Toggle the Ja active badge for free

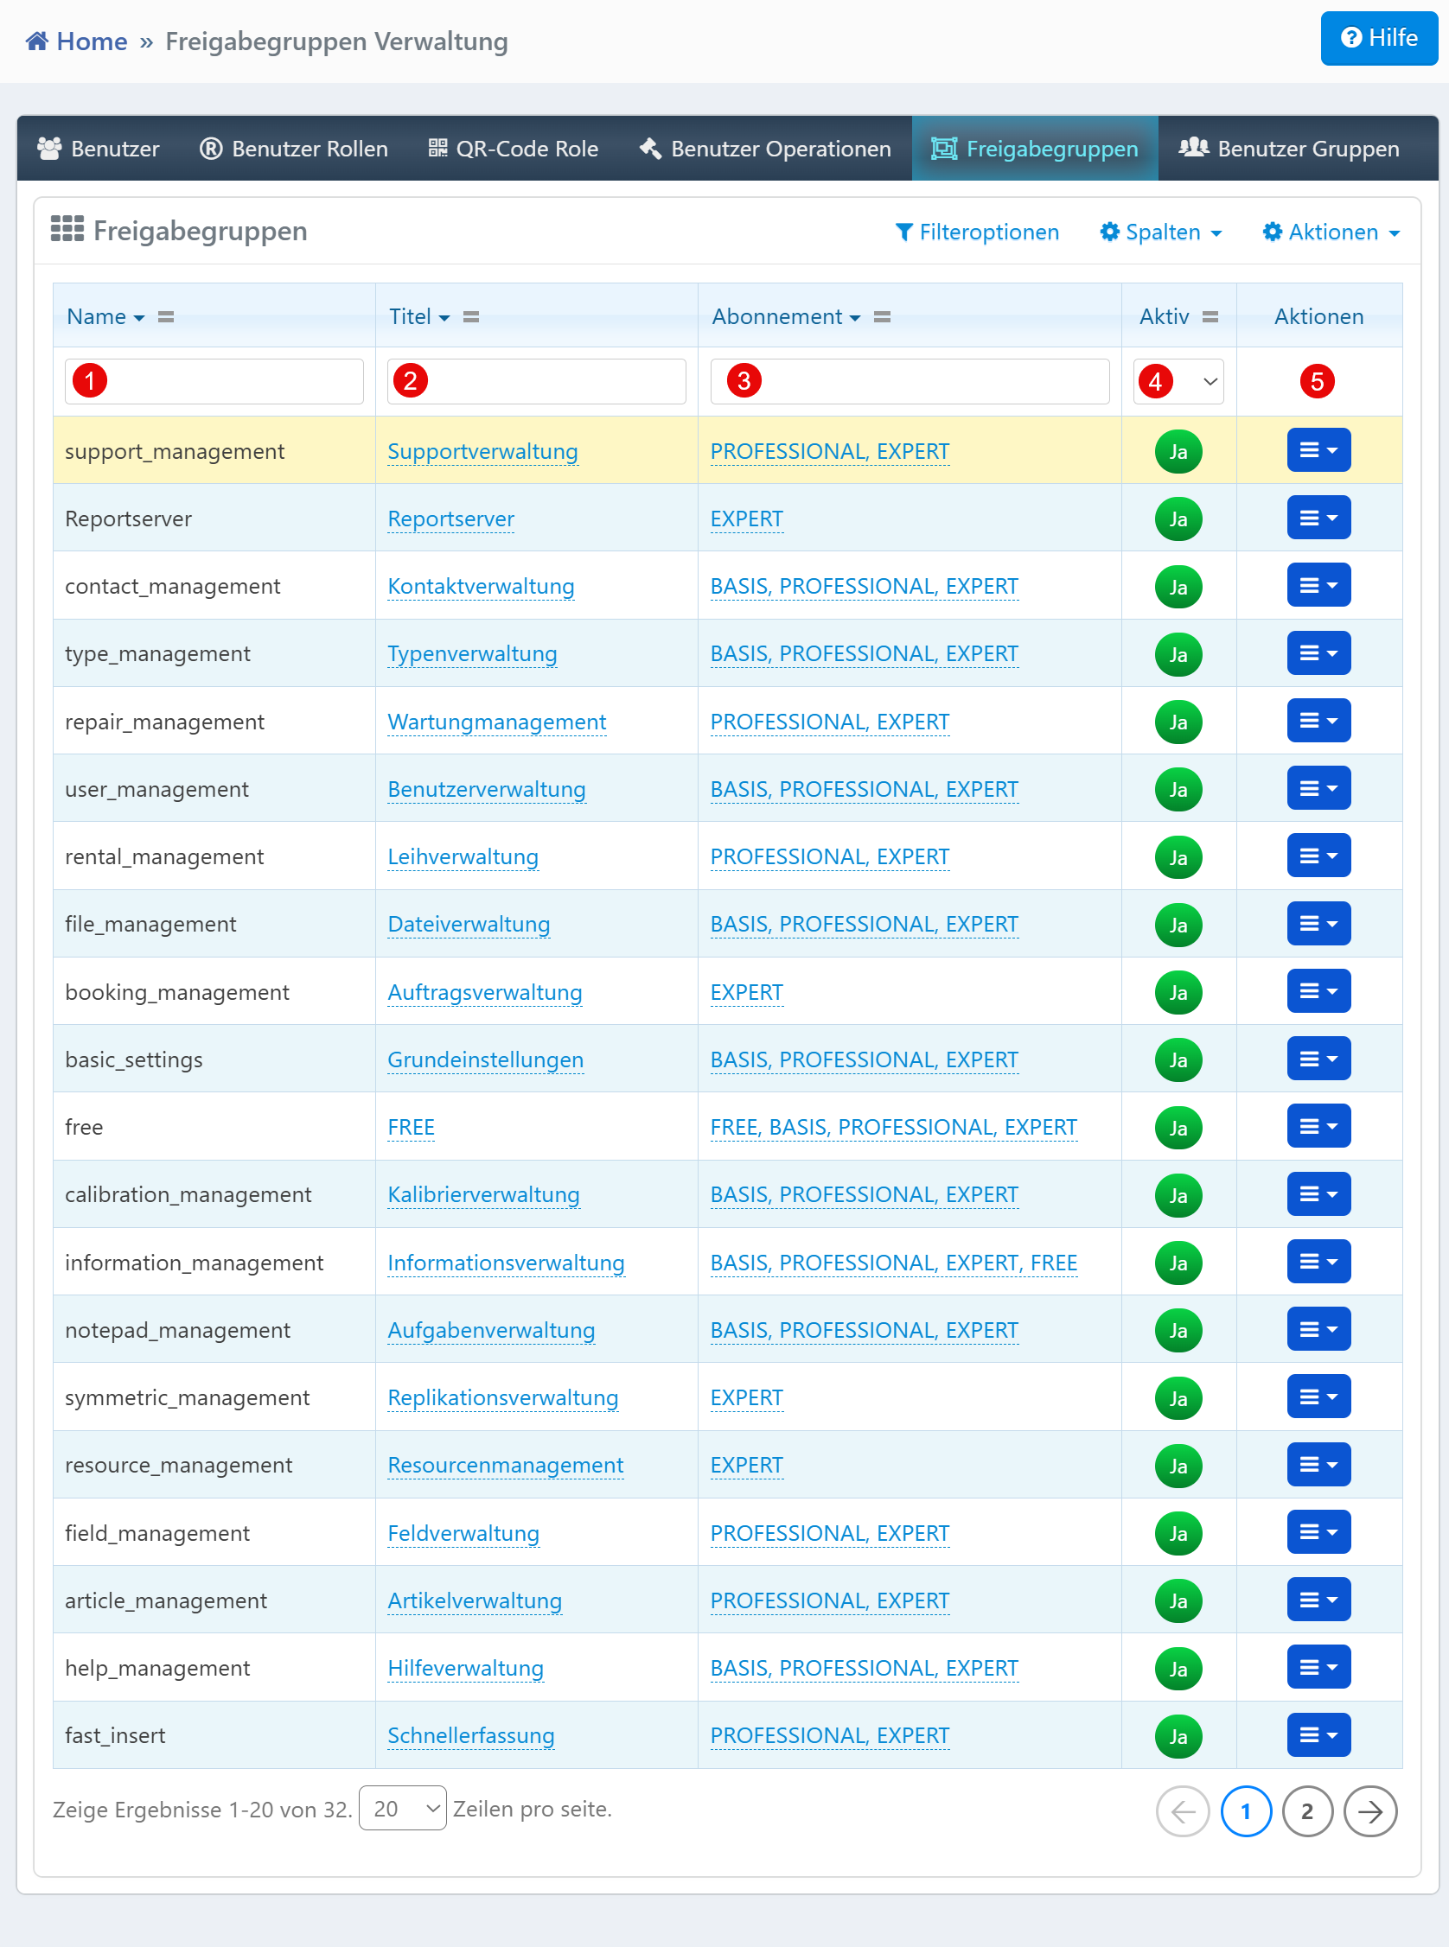click(x=1177, y=1128)
